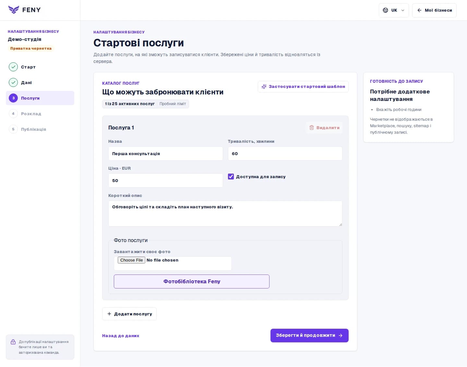Click the Зберегти й продовжити button
This screenshot has height=367, width=467.
[x=309, y=336]
